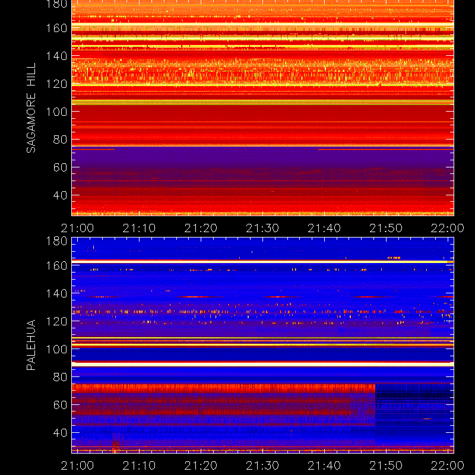
Task: Select the 60 tick label on Palehua plot
Action: [x=61, y=405]
